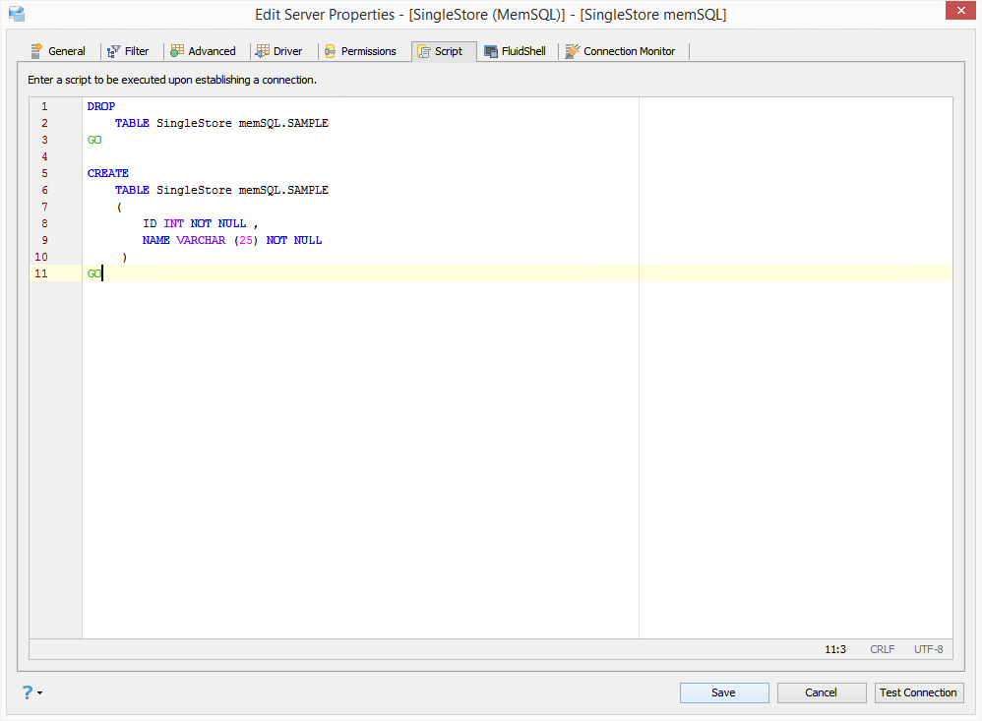
Task: Open the FluidShell tab
Action: (516, 51)
